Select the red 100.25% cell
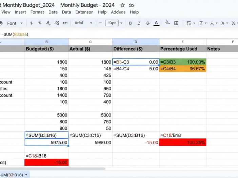 pos(183,142)
